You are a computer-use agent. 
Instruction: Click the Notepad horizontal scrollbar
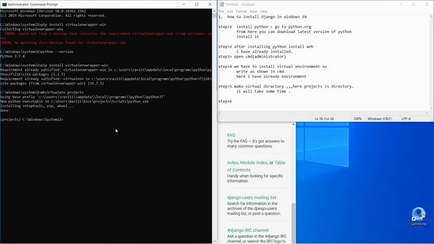tap(323, 113)
